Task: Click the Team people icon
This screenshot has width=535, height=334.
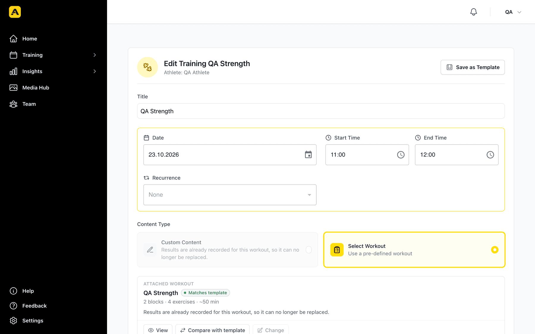Action: (13, 104)
